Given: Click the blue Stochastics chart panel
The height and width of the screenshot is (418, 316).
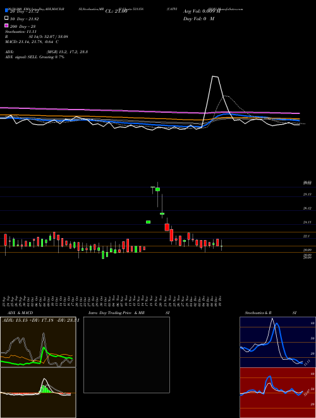Looking at the screenshot, I should [x=277, y=342].
